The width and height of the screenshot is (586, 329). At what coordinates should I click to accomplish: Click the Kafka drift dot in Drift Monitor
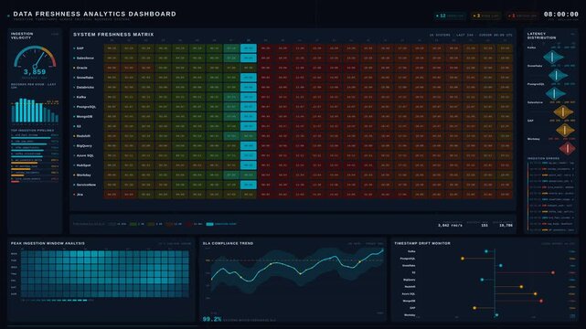pos(486,251)
